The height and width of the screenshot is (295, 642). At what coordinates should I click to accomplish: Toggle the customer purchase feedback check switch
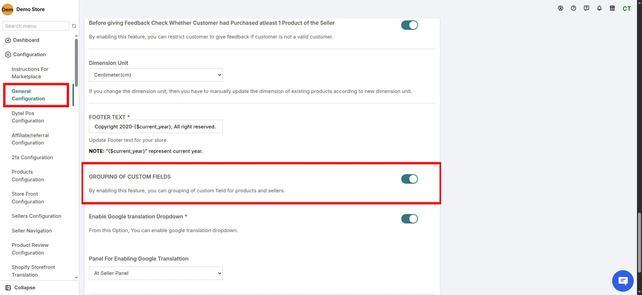pyautogui.click(x=409, y=25)
